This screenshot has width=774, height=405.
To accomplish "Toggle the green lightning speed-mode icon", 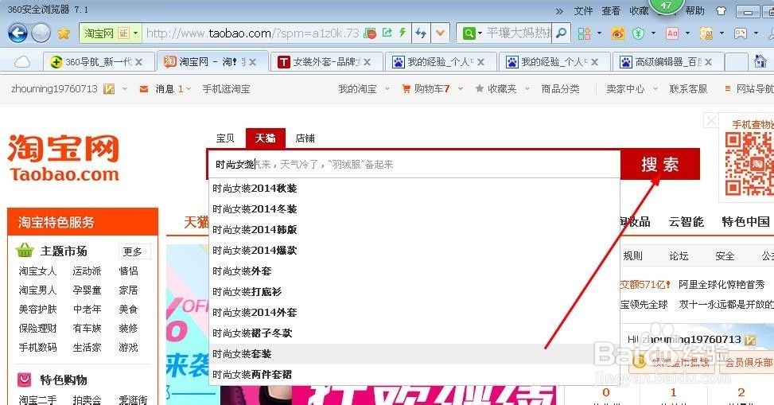I will click(403, 33).
